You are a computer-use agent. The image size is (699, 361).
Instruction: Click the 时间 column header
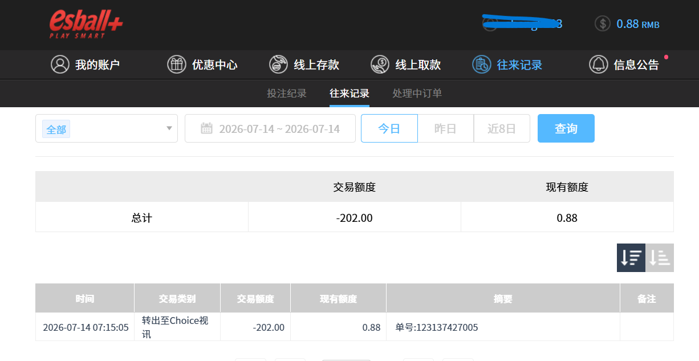click(x=85, y=298)
